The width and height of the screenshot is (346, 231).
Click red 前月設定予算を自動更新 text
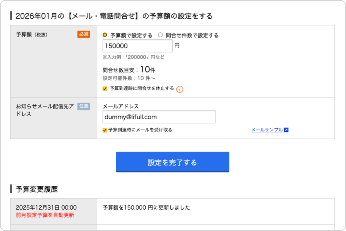tap(45, 215)
